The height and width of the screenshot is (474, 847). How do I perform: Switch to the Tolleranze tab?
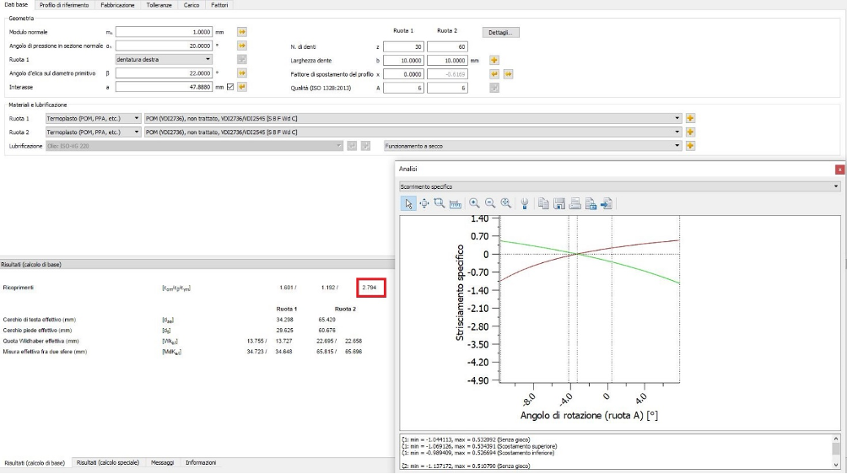pos(159,5)
